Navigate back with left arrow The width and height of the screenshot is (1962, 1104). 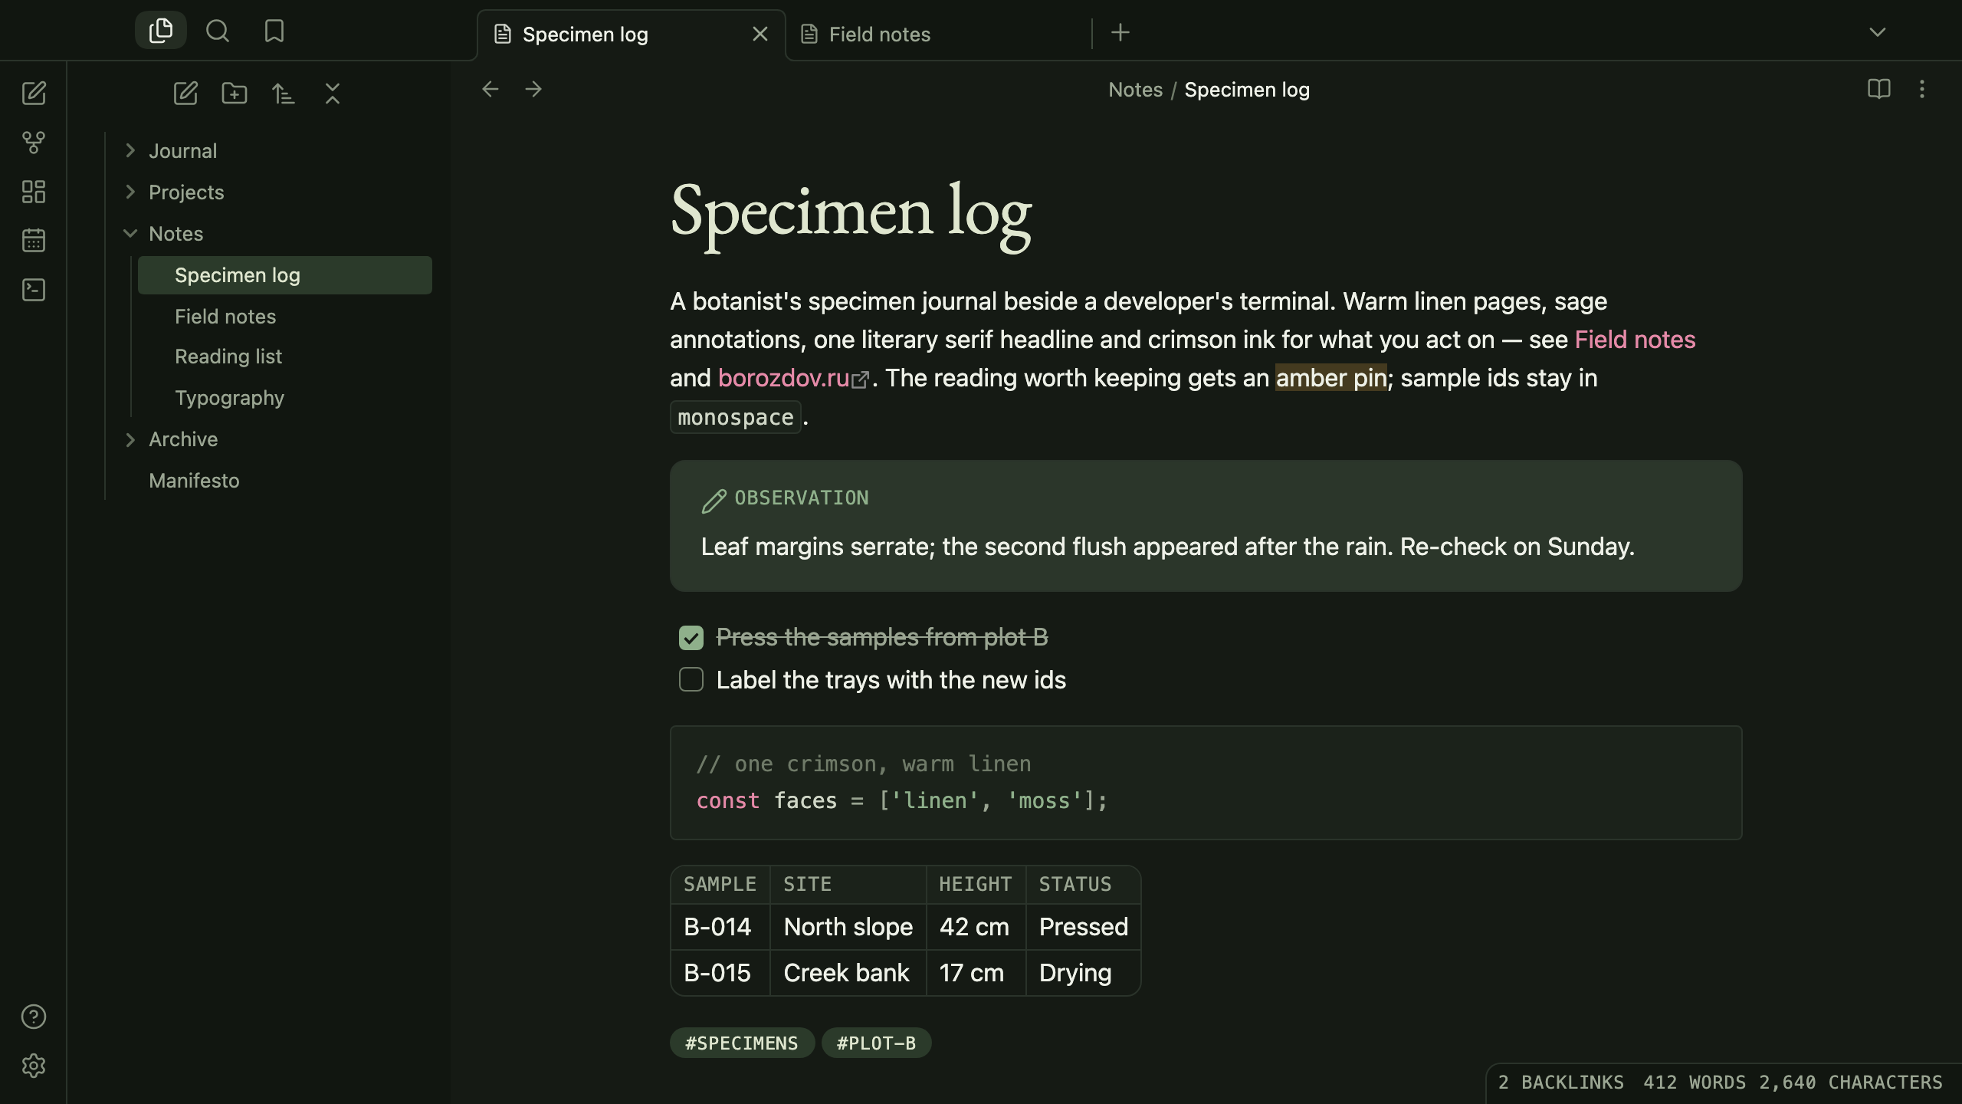click(490, 89)
